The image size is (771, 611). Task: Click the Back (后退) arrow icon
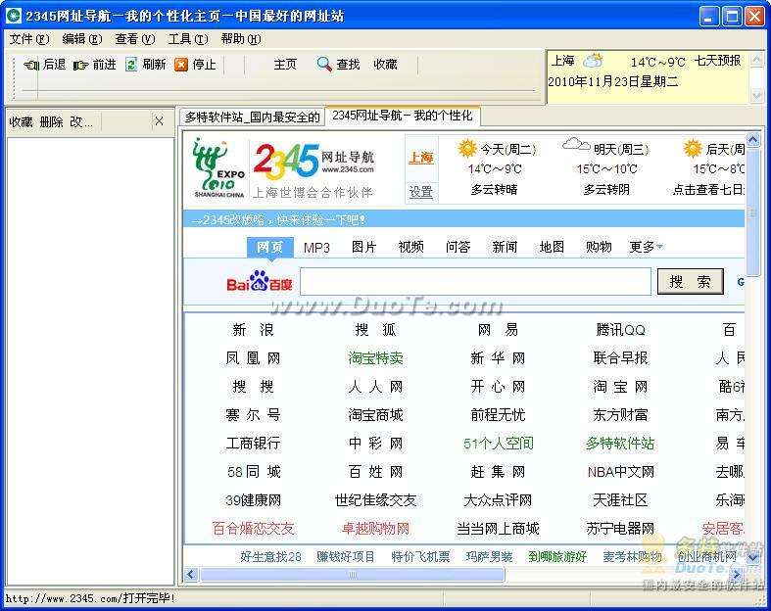[x=31, y=65]
